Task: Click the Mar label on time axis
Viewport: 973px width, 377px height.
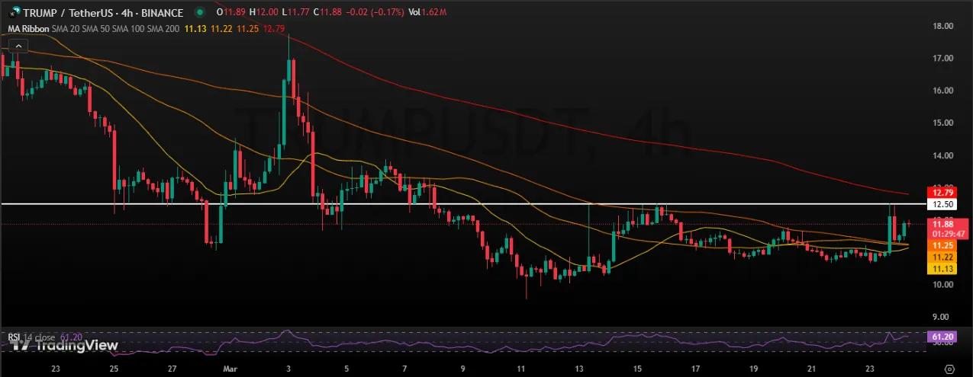Action: coord(232,367)
